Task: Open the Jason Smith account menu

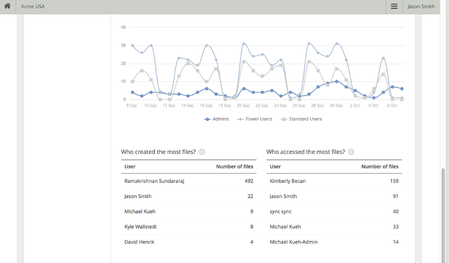Action: click(421, 7)
